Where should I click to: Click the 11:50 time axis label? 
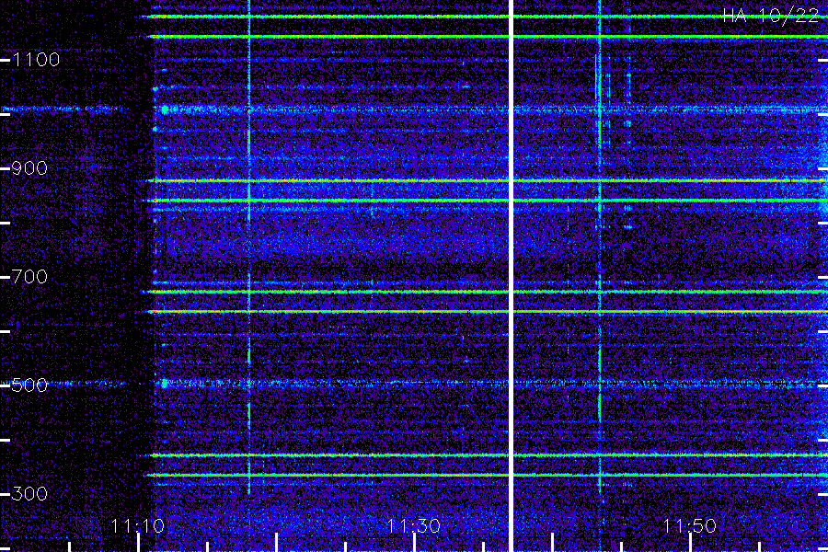(x=690, y=526)
